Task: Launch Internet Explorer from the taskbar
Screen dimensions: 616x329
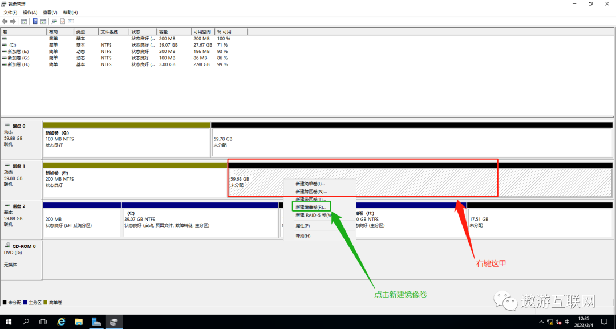Action: click(x=61, y=322)
